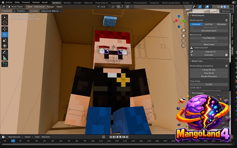Click the OBJ world import button
Screen dimensions: 237x148
pyautogui.click(x=209, y=31)
